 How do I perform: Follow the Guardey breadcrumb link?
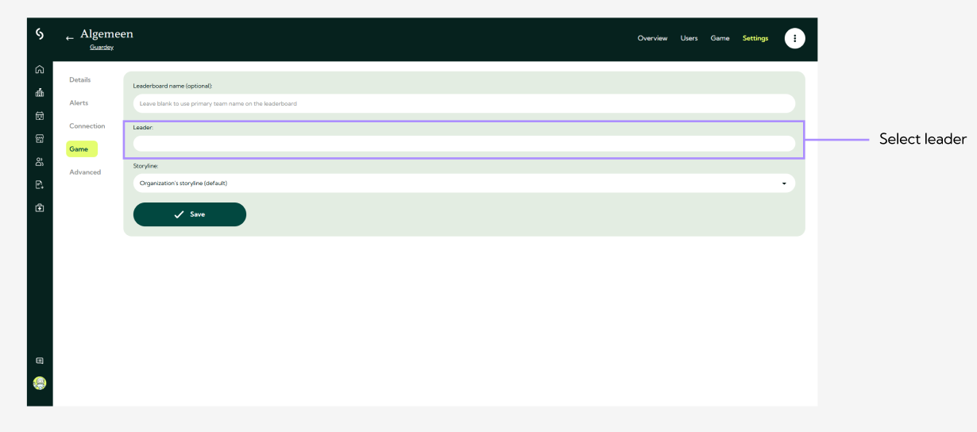click(102, 48)
